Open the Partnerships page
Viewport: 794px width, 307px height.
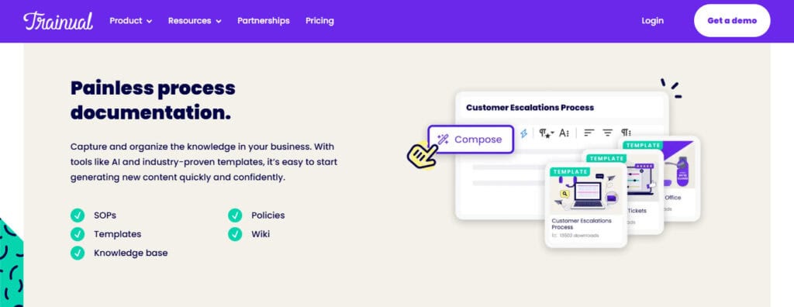click(x=264, y=21)
